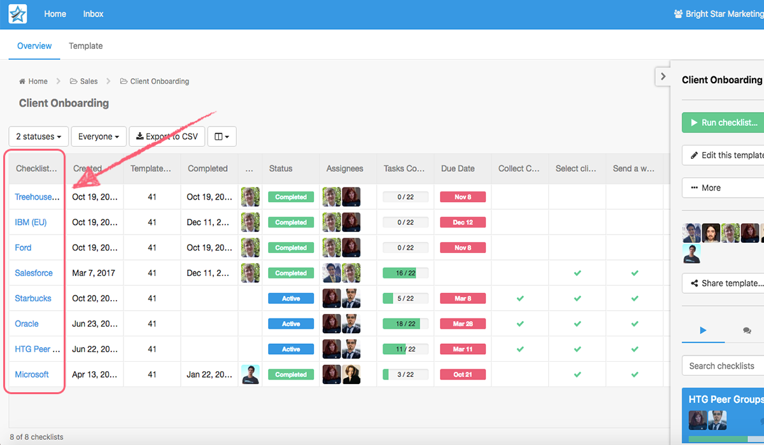Open the Ford checklist
Viewport: 764px width, 445px height.
(23, 248)
